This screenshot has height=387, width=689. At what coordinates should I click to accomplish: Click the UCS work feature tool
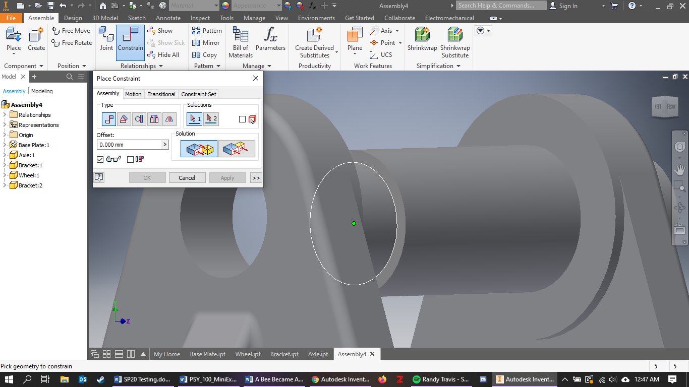(x=381, y=55)
